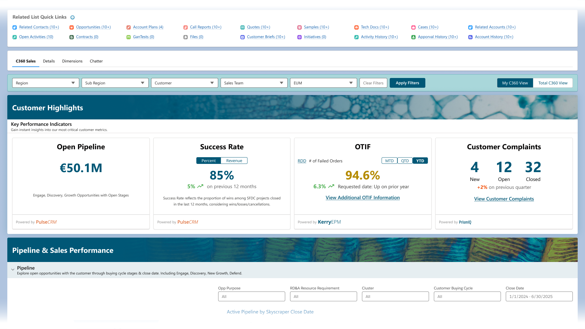Open the Region dropdown
Viewport: 585px width, 329px height.
[x=45, y=83]
